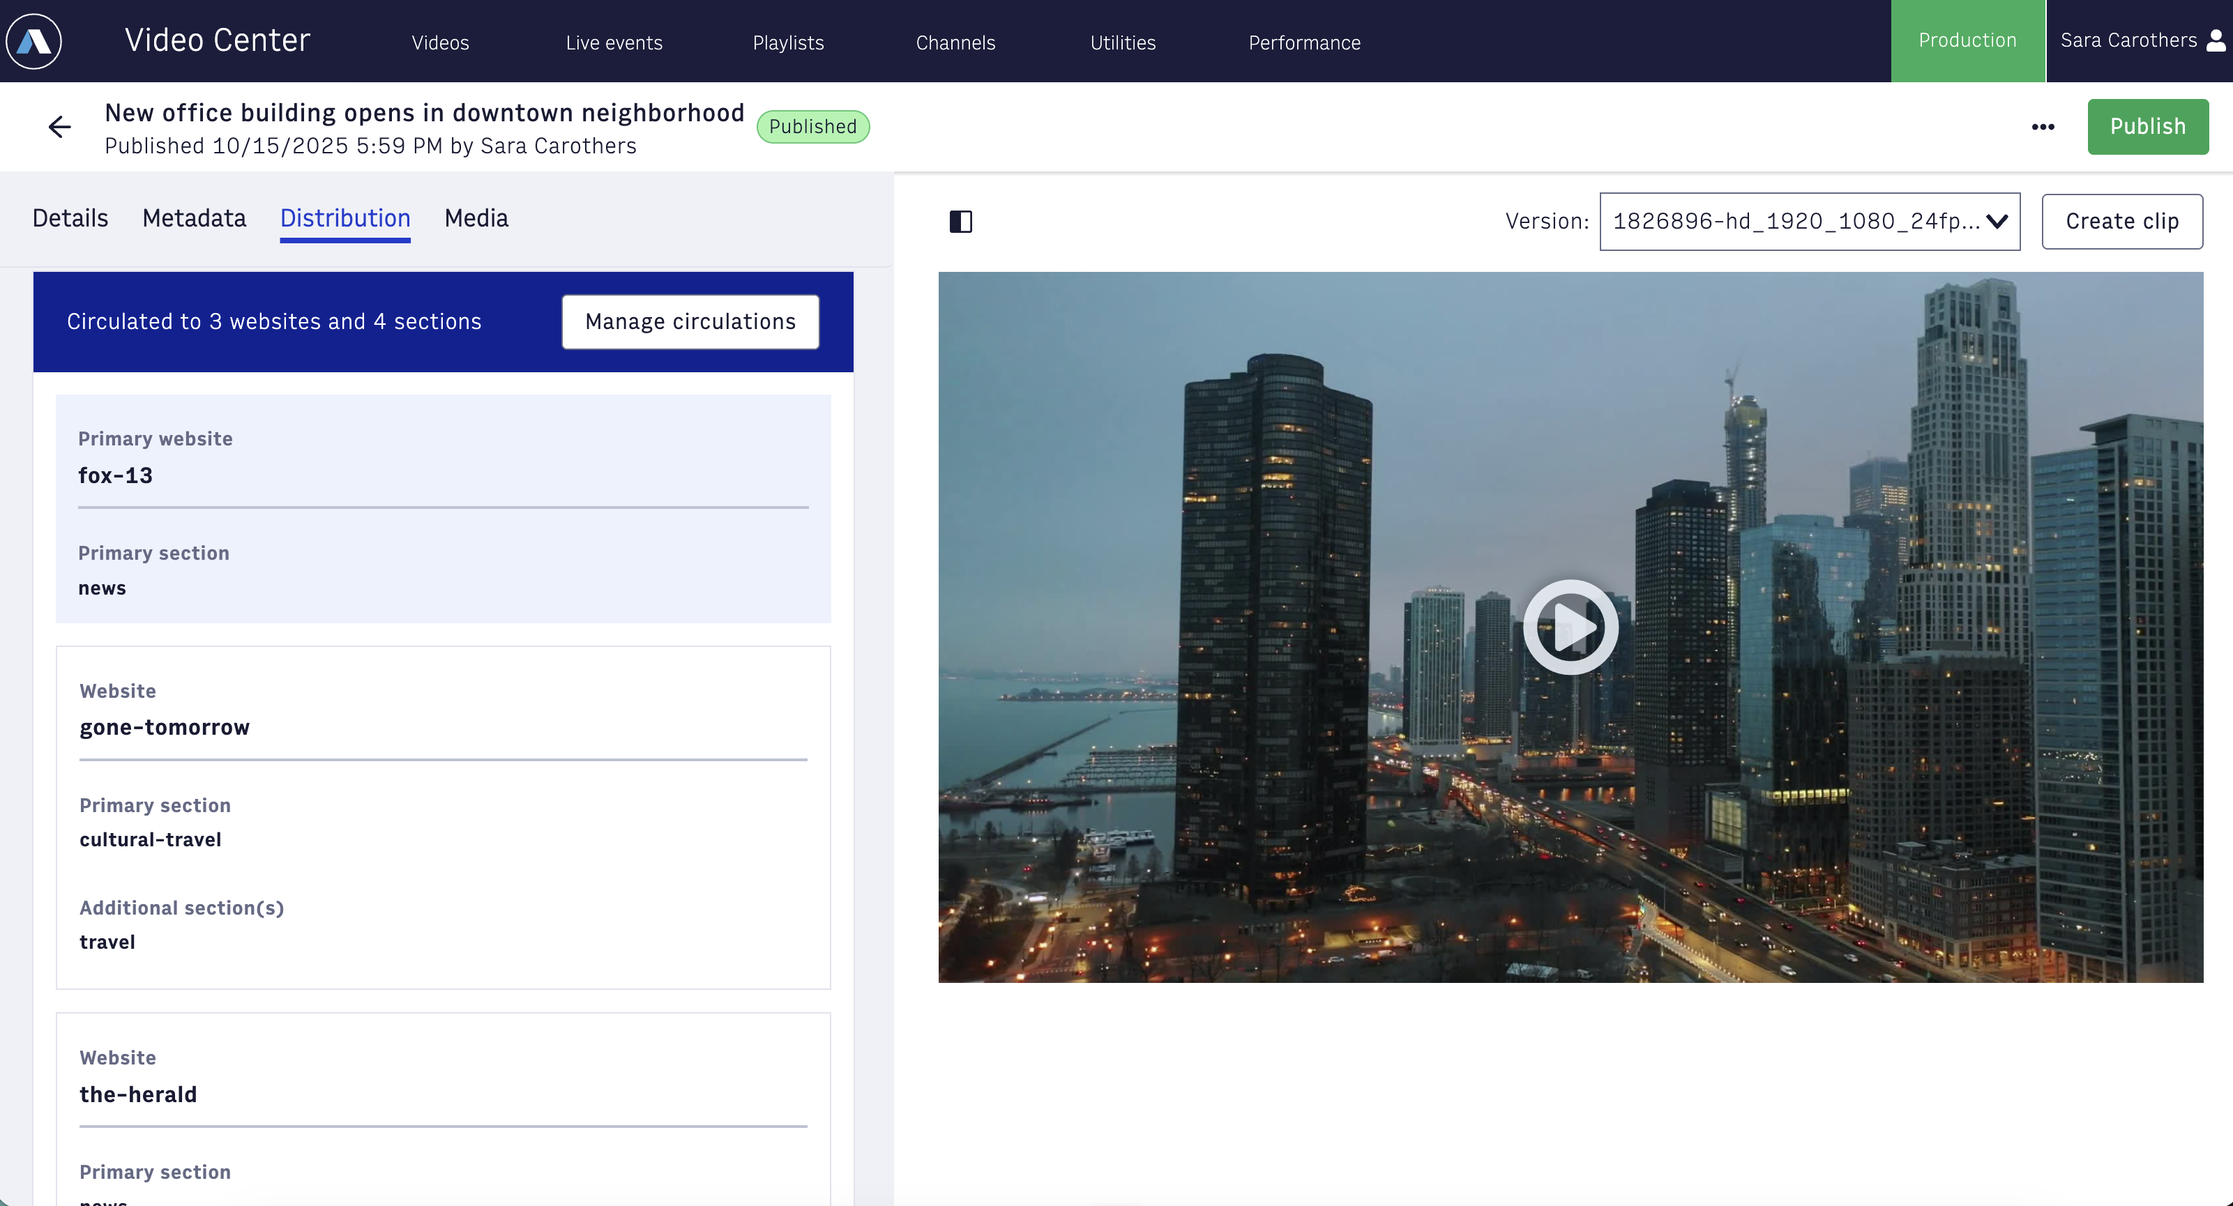Image resolution: width=2233 pixels, height=1206 pixels.
Task: Open the Live events menu
Action: (614, 43)
